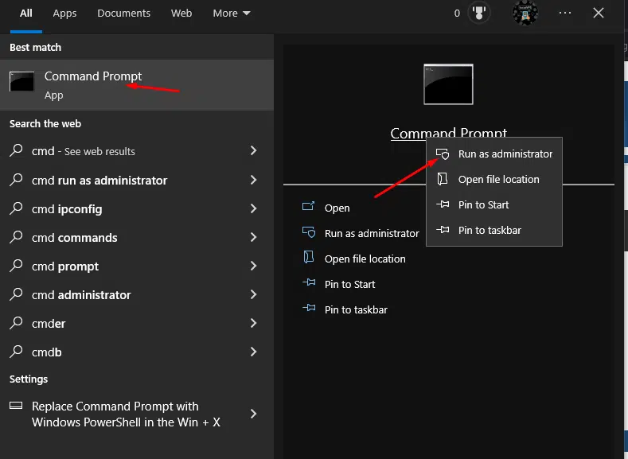Click pin icon beside lower Pin to Start

(x=309, y=283)
